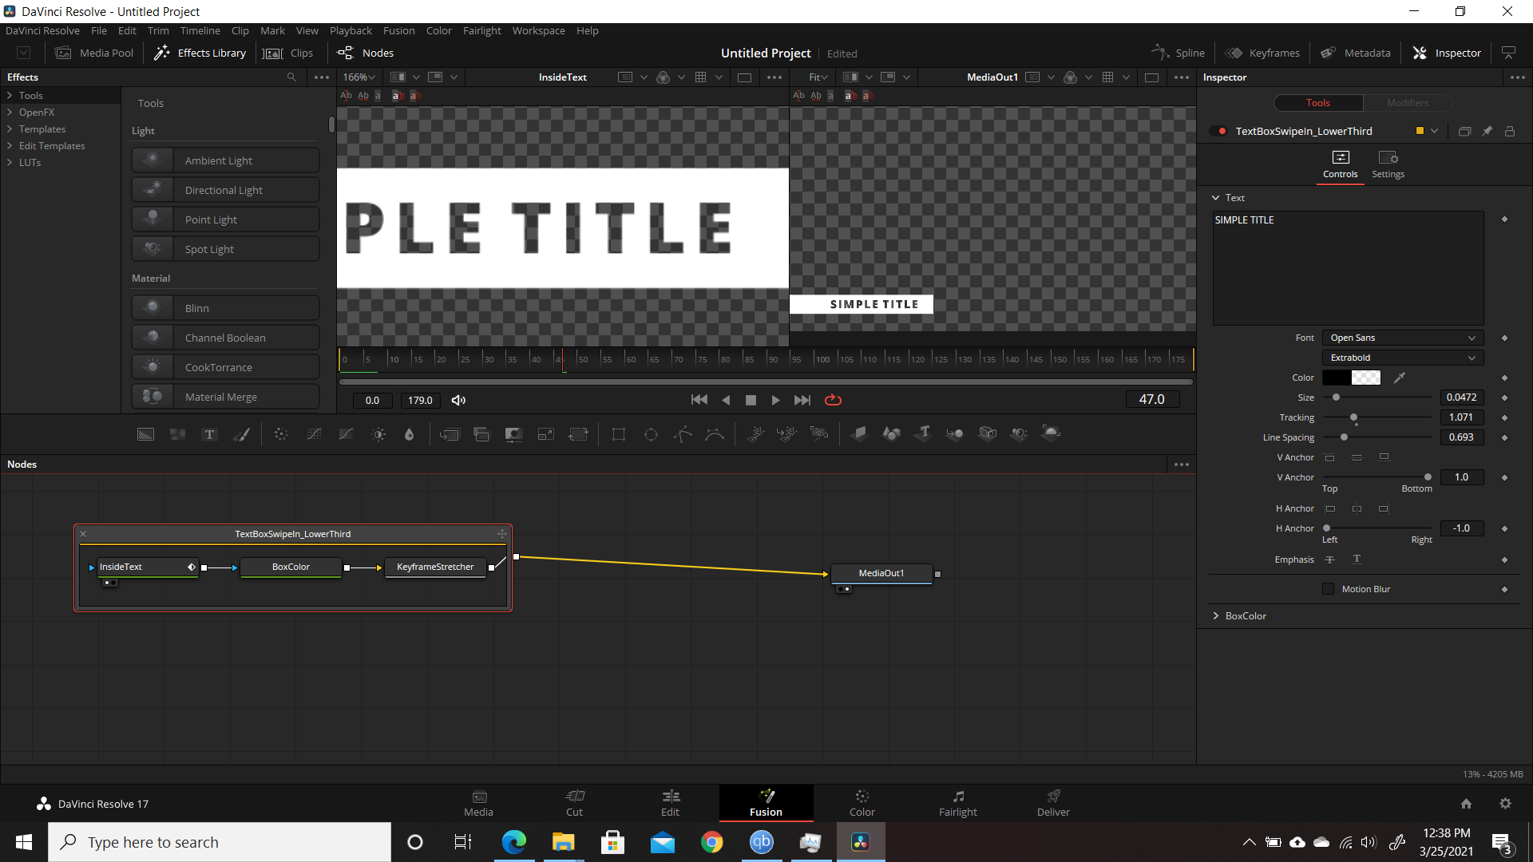
Task: Add the Ambient Light tool
Action: pyautogui.click(x=225, y=160)
